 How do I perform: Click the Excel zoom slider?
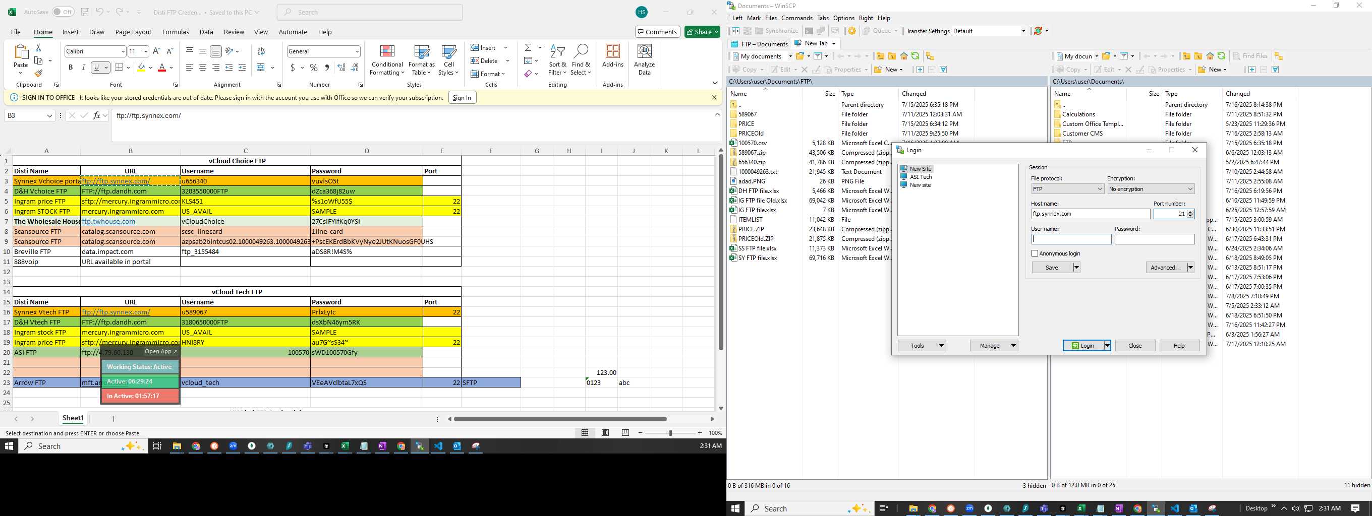click(670, 433)
